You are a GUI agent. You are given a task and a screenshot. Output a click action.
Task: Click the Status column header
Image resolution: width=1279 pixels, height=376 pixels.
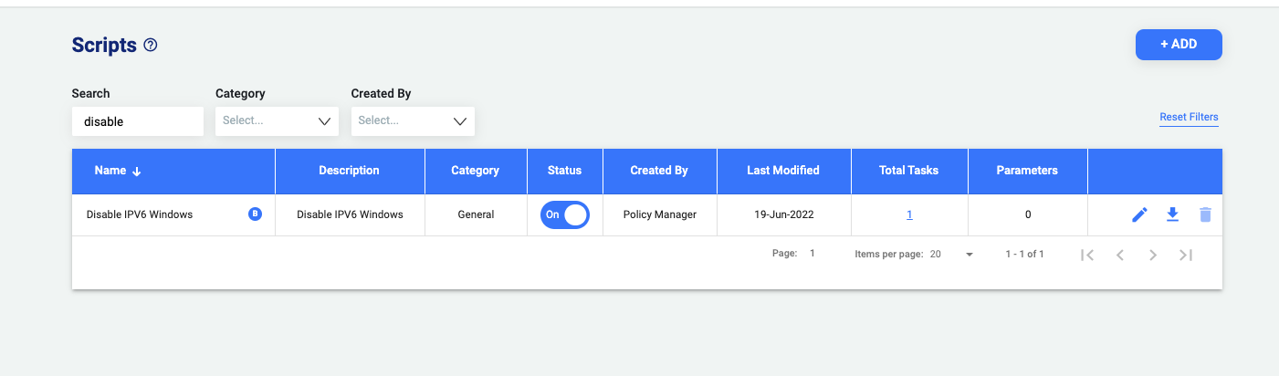[564, 171]
